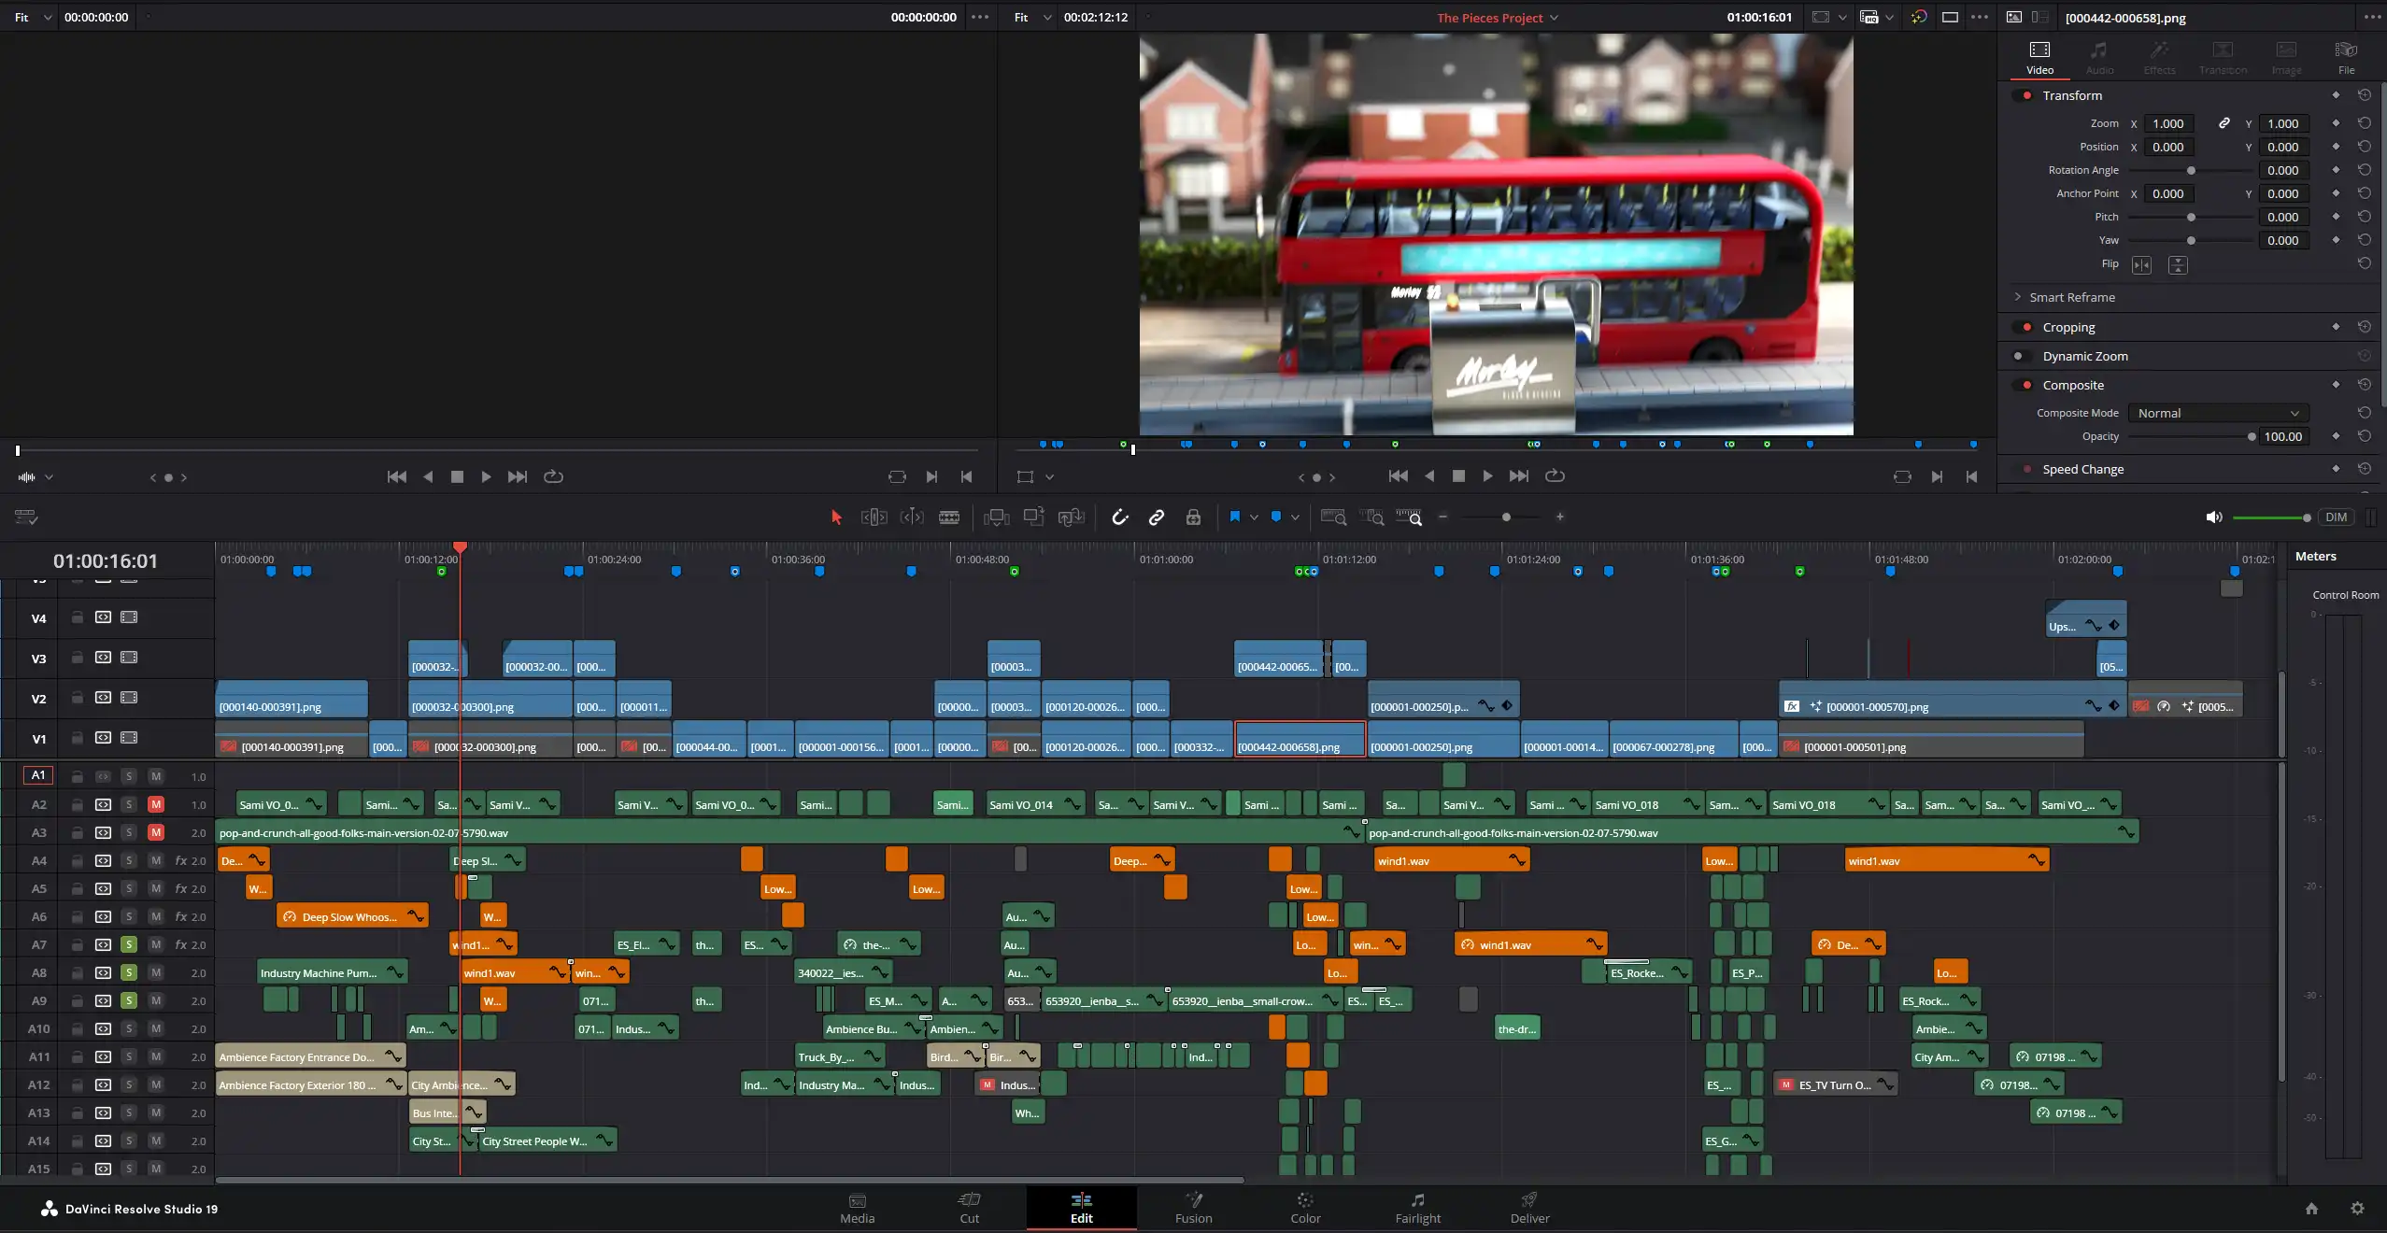Open the Media page
The width and height of the screenshot is (2387, 1233).
857,1209
